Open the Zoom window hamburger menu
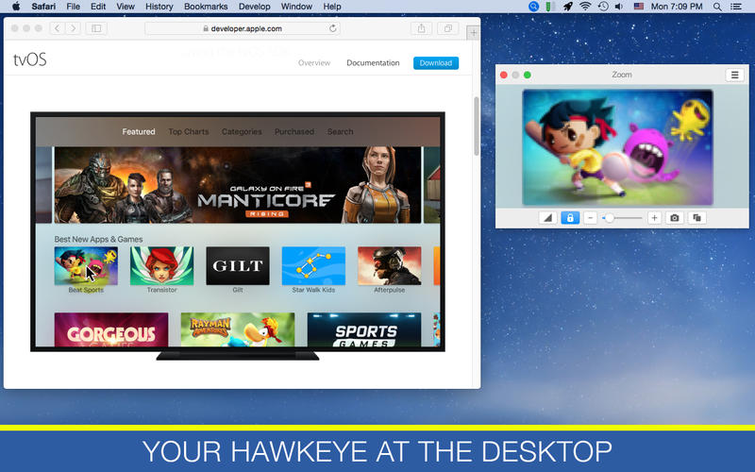This screenshot has width=755, height=472. pyautogui.click(x=735, y=75)
